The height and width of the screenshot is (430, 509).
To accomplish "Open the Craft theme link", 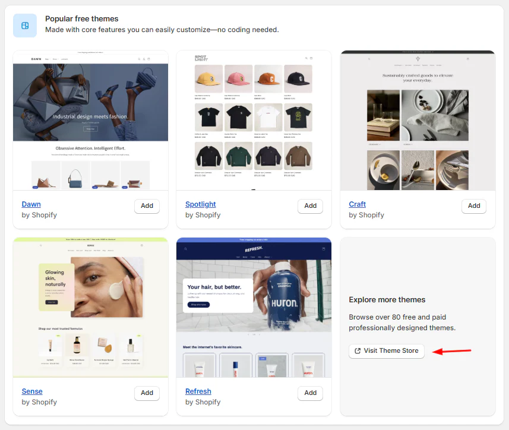I will (x=357, y=204).
